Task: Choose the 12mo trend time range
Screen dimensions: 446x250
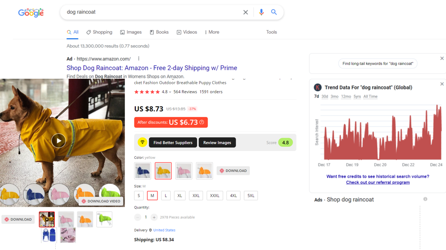Action: (346, 97)
